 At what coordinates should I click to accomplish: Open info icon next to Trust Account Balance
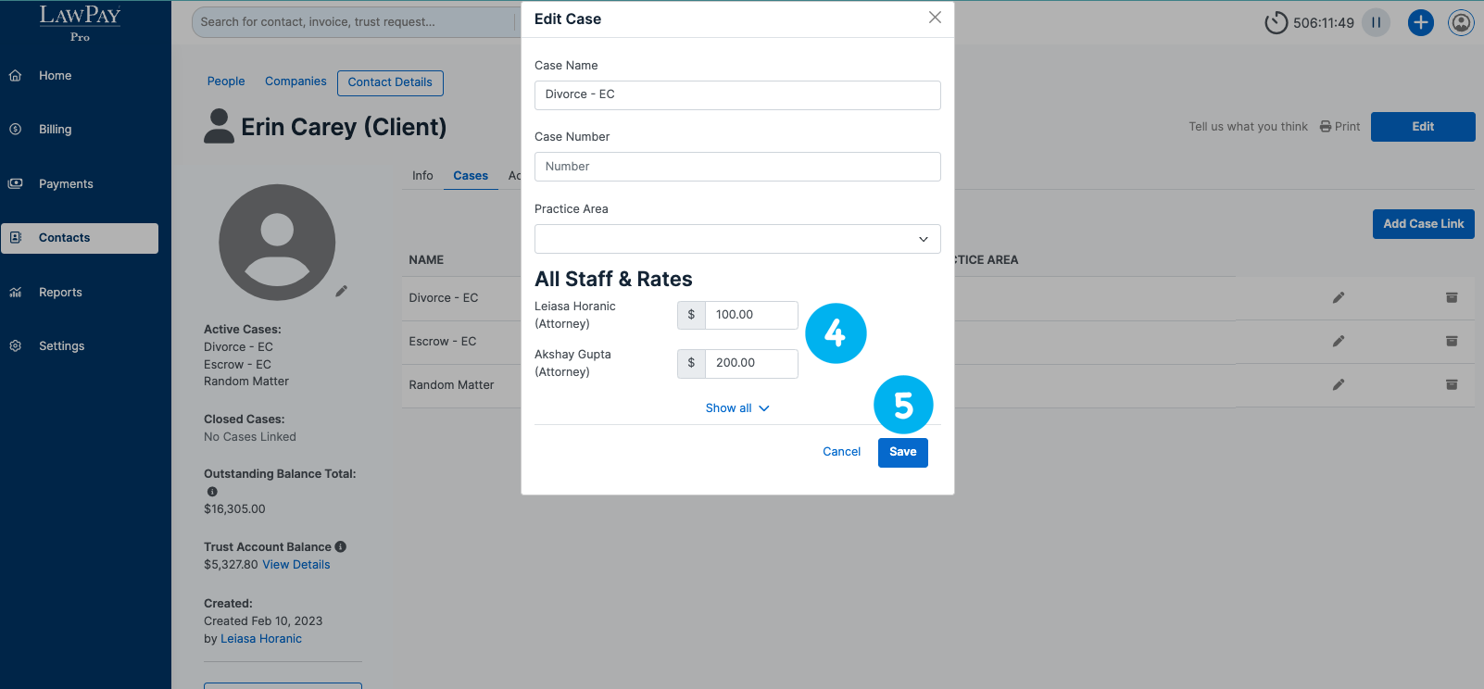click(x=341, y=546)
